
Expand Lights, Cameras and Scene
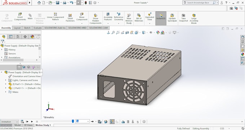[x=6, y=80]
